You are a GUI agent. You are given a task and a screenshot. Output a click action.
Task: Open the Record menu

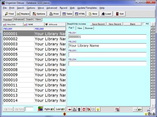(x=63, y=8)
